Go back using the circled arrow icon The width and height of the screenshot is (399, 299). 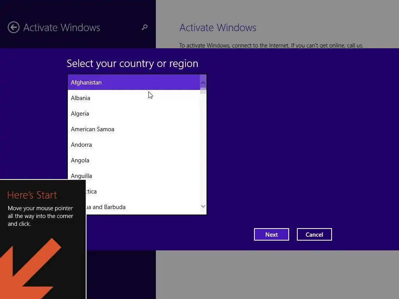pos(14,27)
